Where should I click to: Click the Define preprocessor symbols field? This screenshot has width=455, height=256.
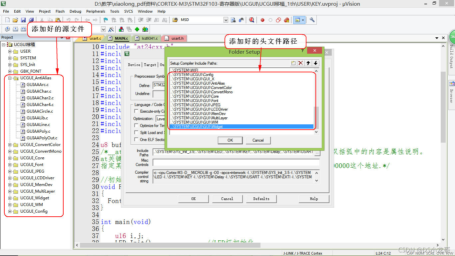tap(159, 85)
